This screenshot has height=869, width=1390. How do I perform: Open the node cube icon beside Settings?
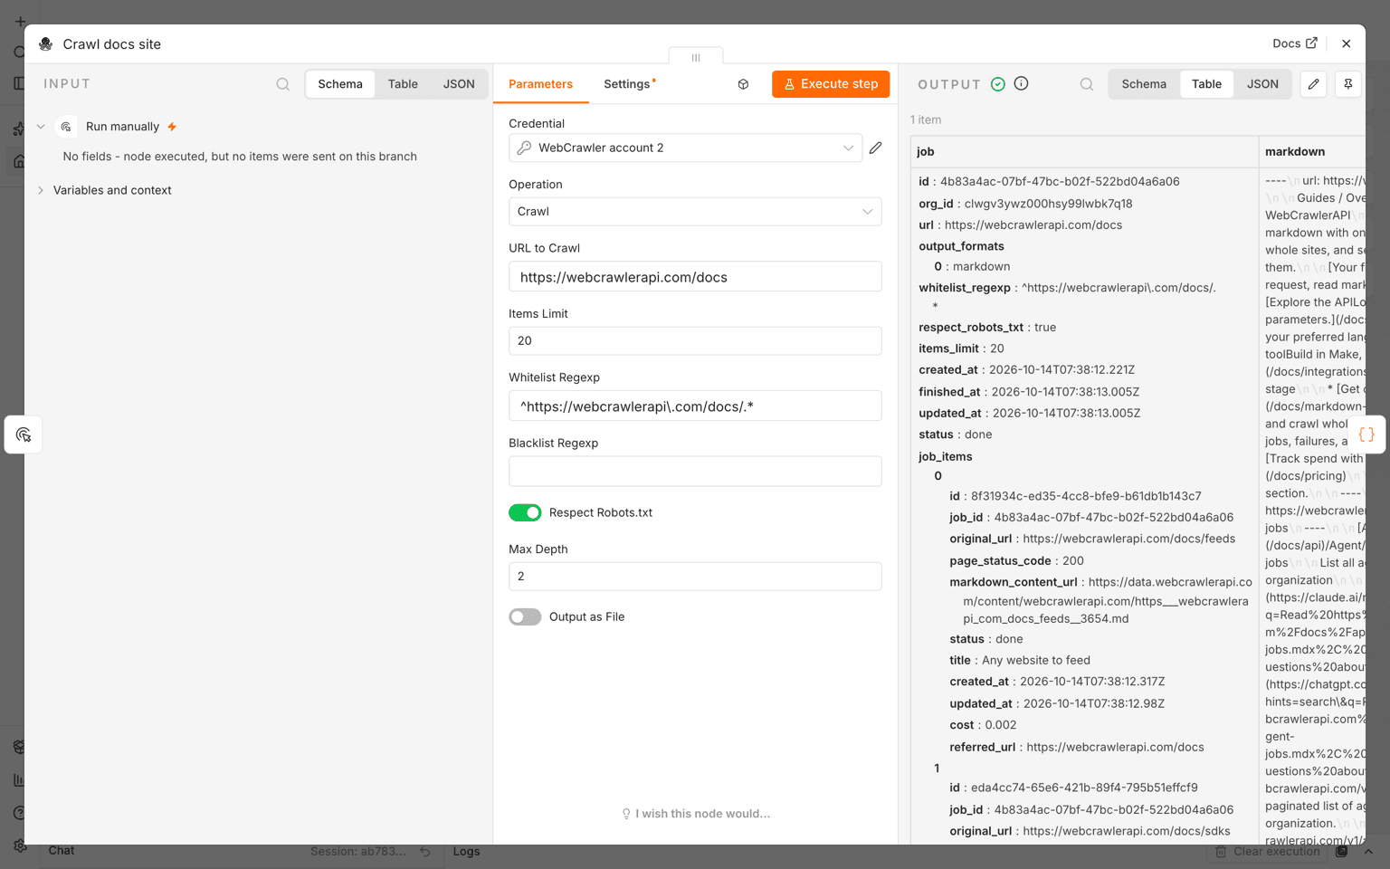coord(743,84)
